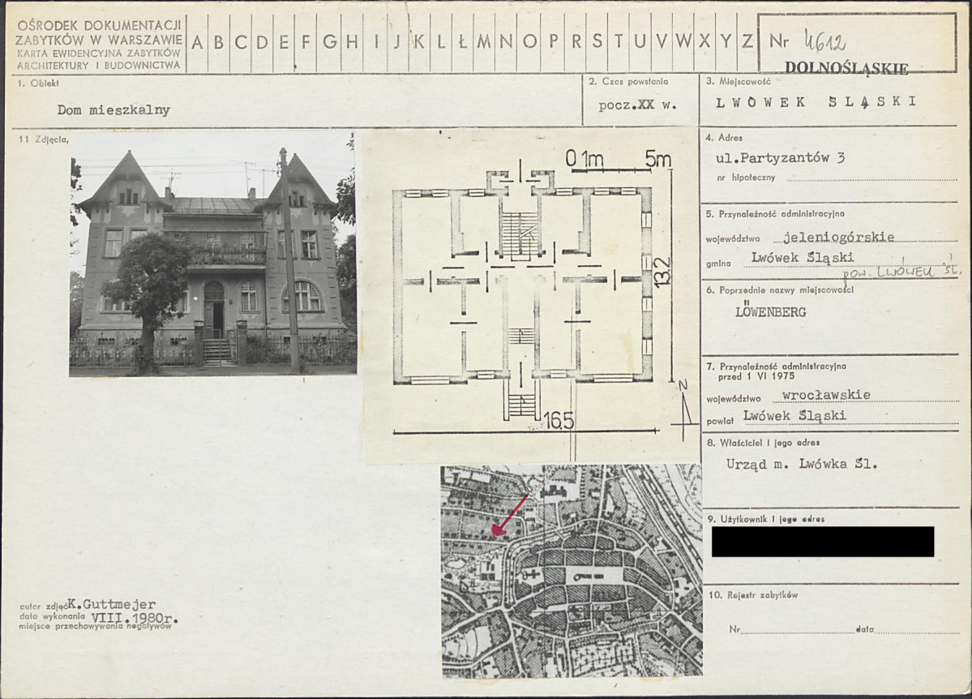Click the card number field Nr 4612

point(824,39)
